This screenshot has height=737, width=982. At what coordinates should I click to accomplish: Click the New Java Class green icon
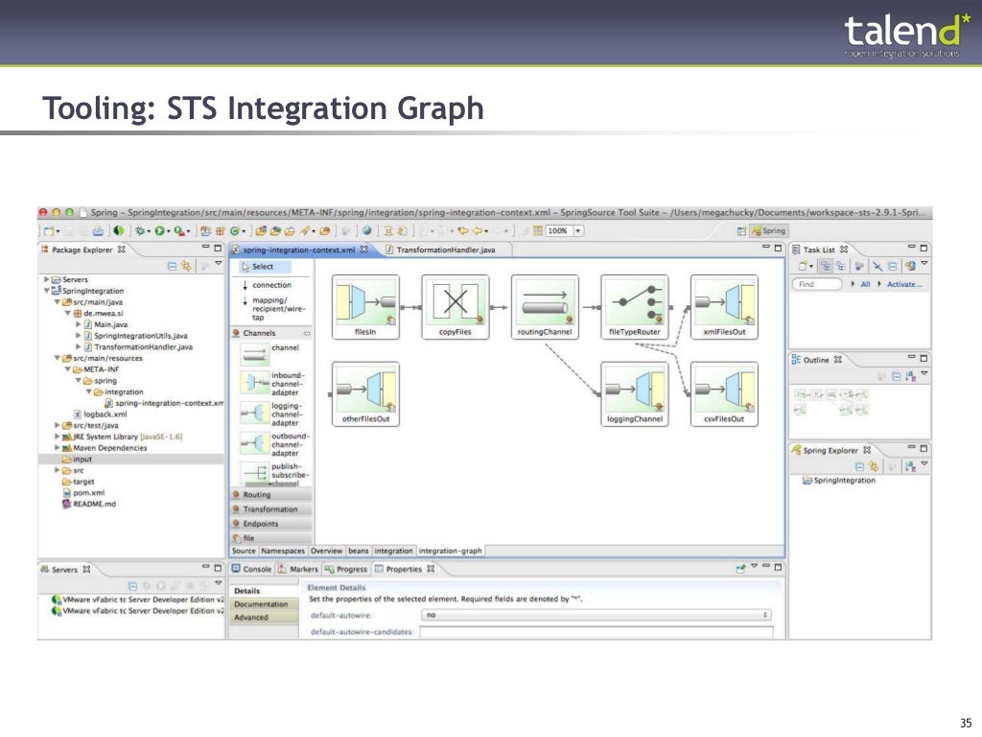tap(235, 231)
